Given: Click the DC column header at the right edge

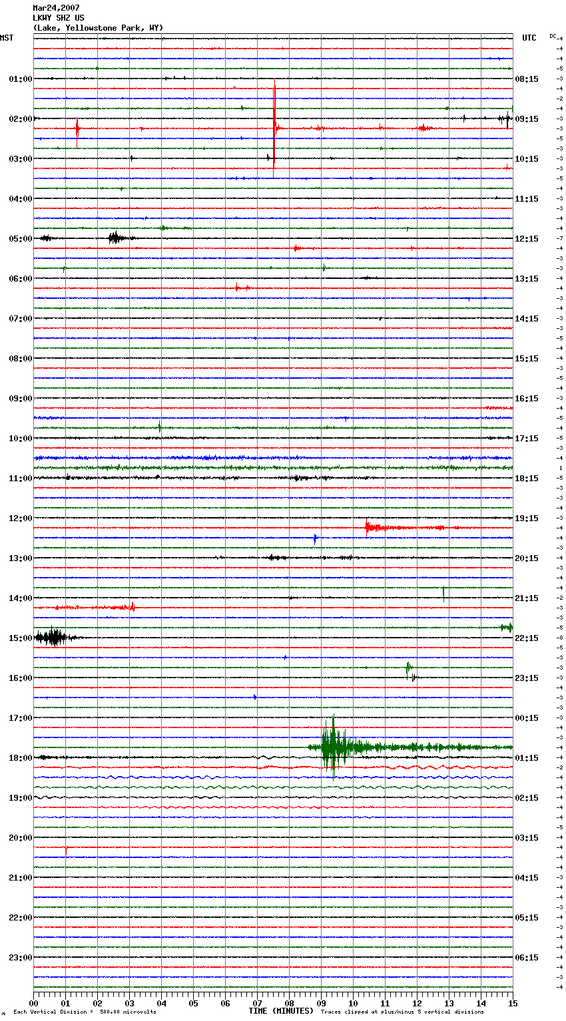Looking at the screenshot, I should 553,35.
